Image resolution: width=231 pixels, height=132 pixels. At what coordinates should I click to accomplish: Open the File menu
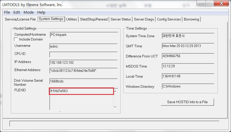[7, 12]
